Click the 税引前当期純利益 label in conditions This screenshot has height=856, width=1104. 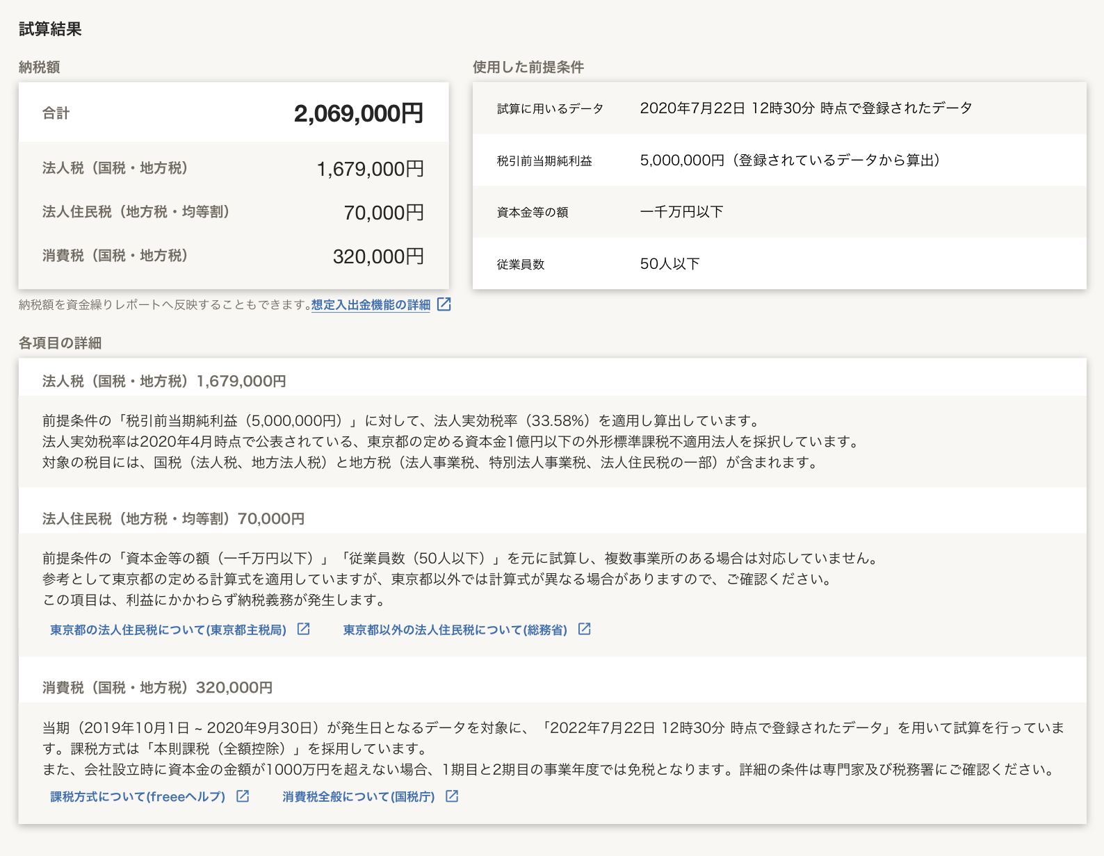[544, 160]
